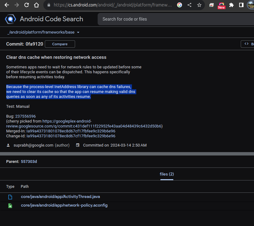The width and height of the screenshot is (254, 226).
Task: Open core/java/android/app/network-policy.aconfig
Action: pyautogui.click(x=64, y=205)
